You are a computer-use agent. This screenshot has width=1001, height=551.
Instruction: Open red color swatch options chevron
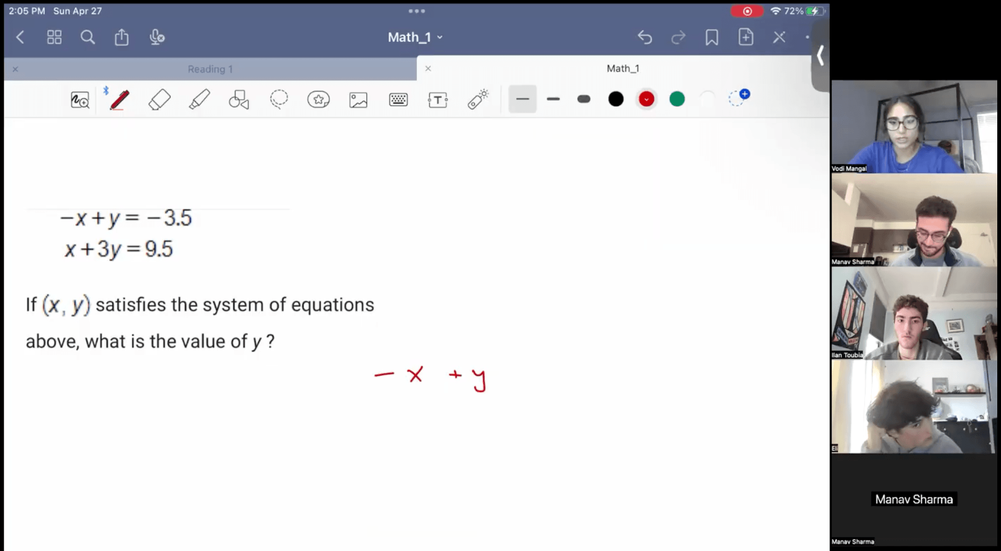[646, 99]
